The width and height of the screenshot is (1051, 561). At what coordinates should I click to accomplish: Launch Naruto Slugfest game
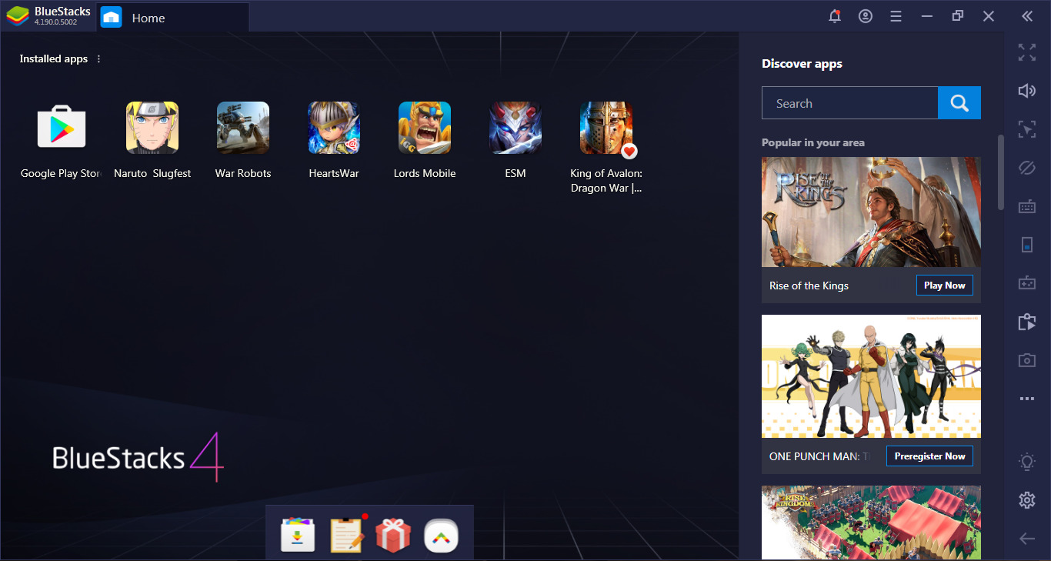click(152, 128)
